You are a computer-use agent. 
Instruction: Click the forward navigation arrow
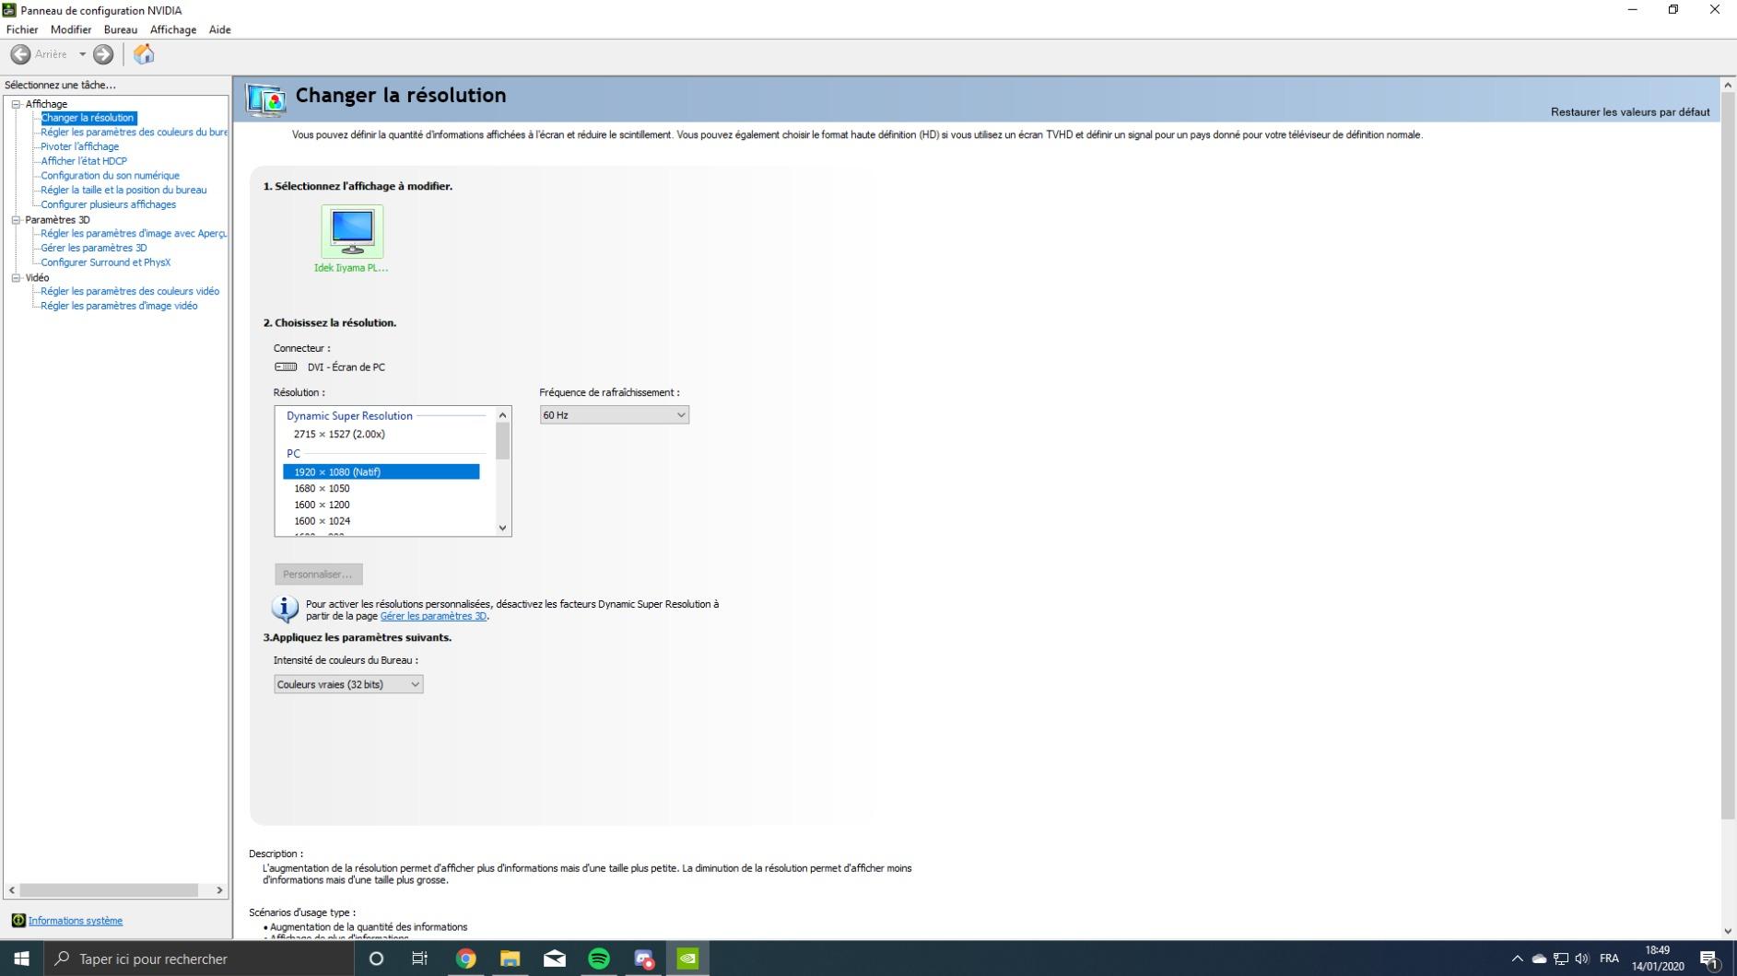102,54
